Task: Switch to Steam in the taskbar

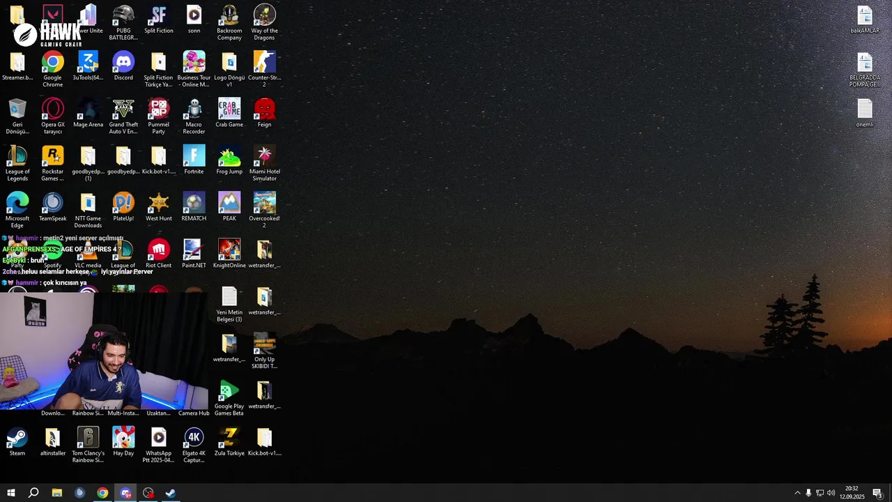Action: click(171, 493)
